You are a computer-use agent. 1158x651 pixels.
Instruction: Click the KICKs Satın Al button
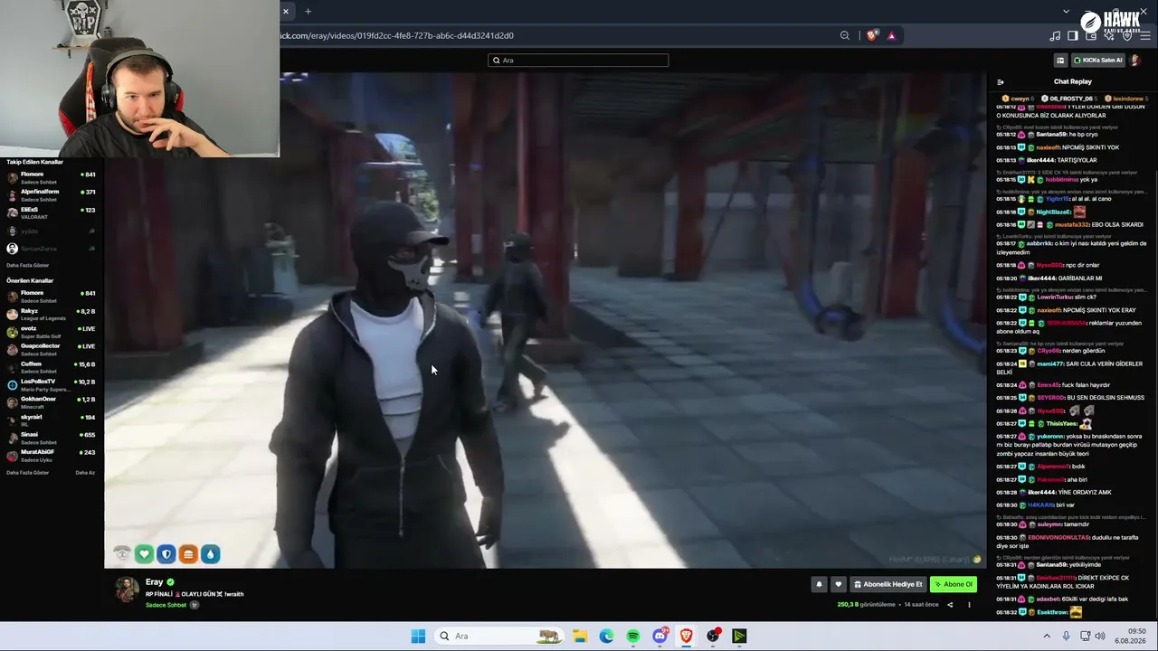(1098, 61)
